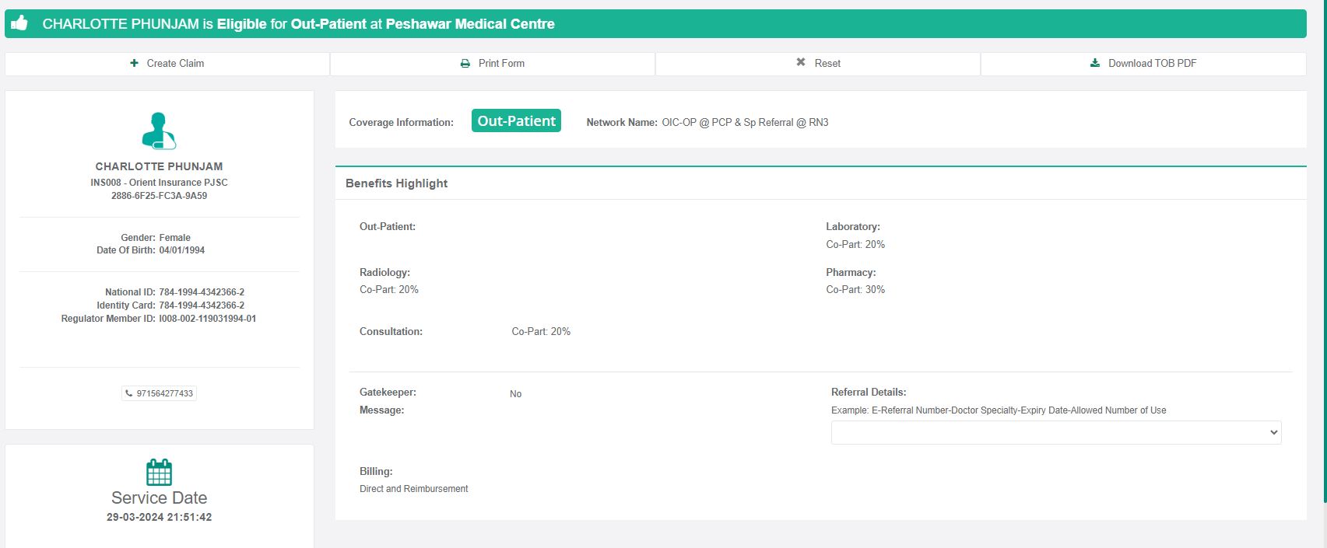The image size is (1327, 548).
Task: Click the patient name CHARLOTTE PHUNJAM in the card
Action: pos(159,166)
